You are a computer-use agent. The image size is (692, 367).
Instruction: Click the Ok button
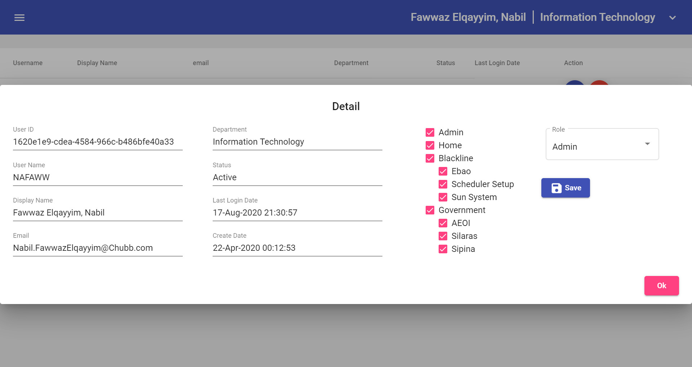point(661,285)
